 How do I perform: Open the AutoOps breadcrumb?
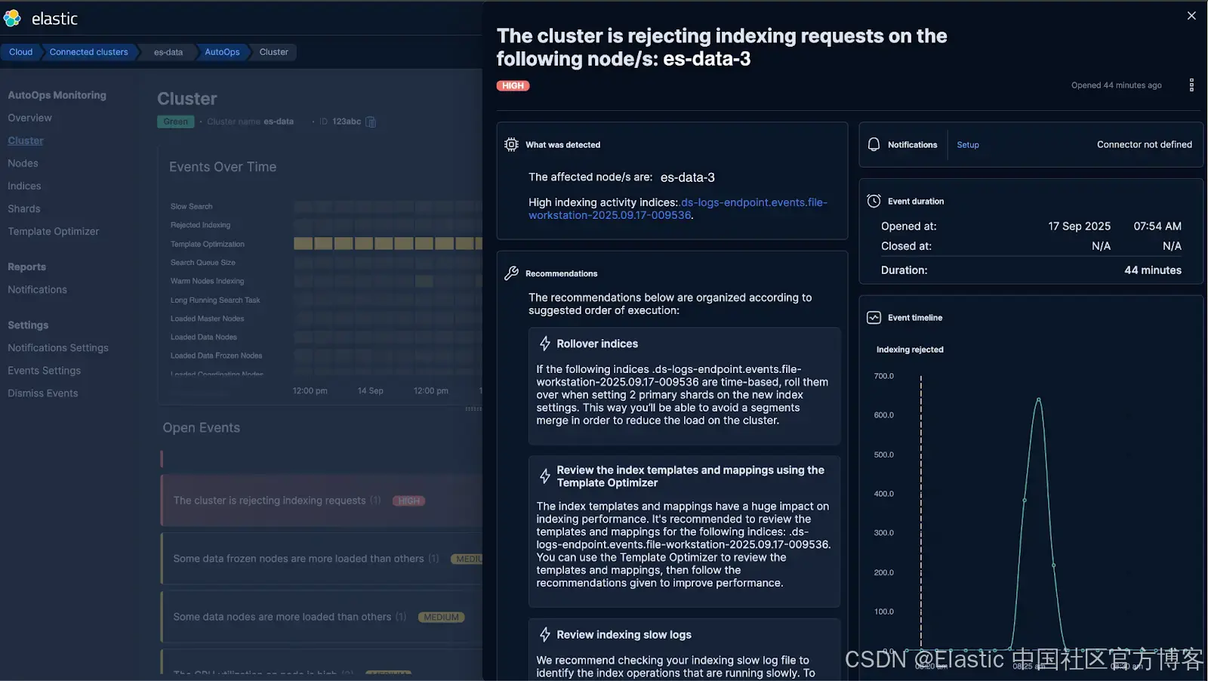pos(222,52)
